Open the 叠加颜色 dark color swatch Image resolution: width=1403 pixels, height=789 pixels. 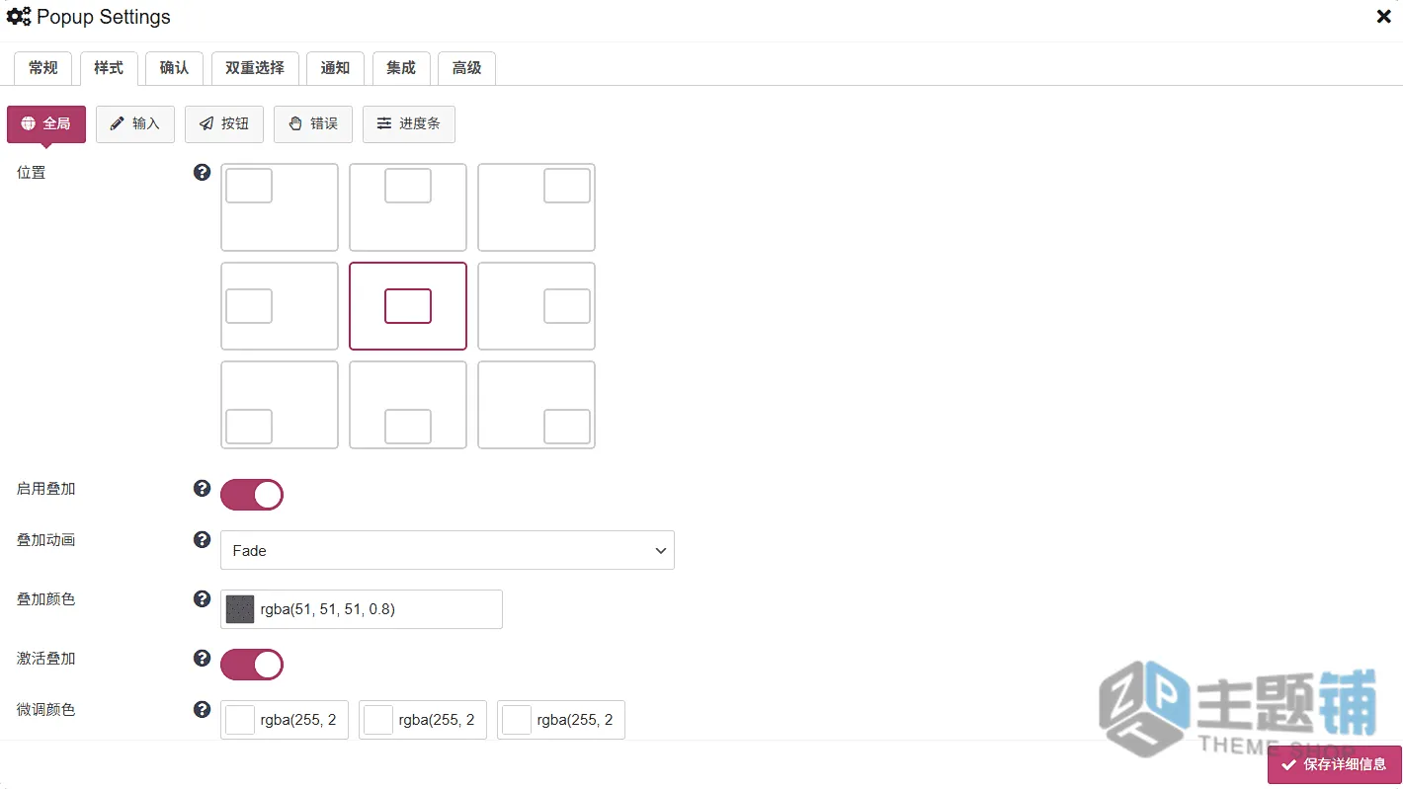coord(240,609)
